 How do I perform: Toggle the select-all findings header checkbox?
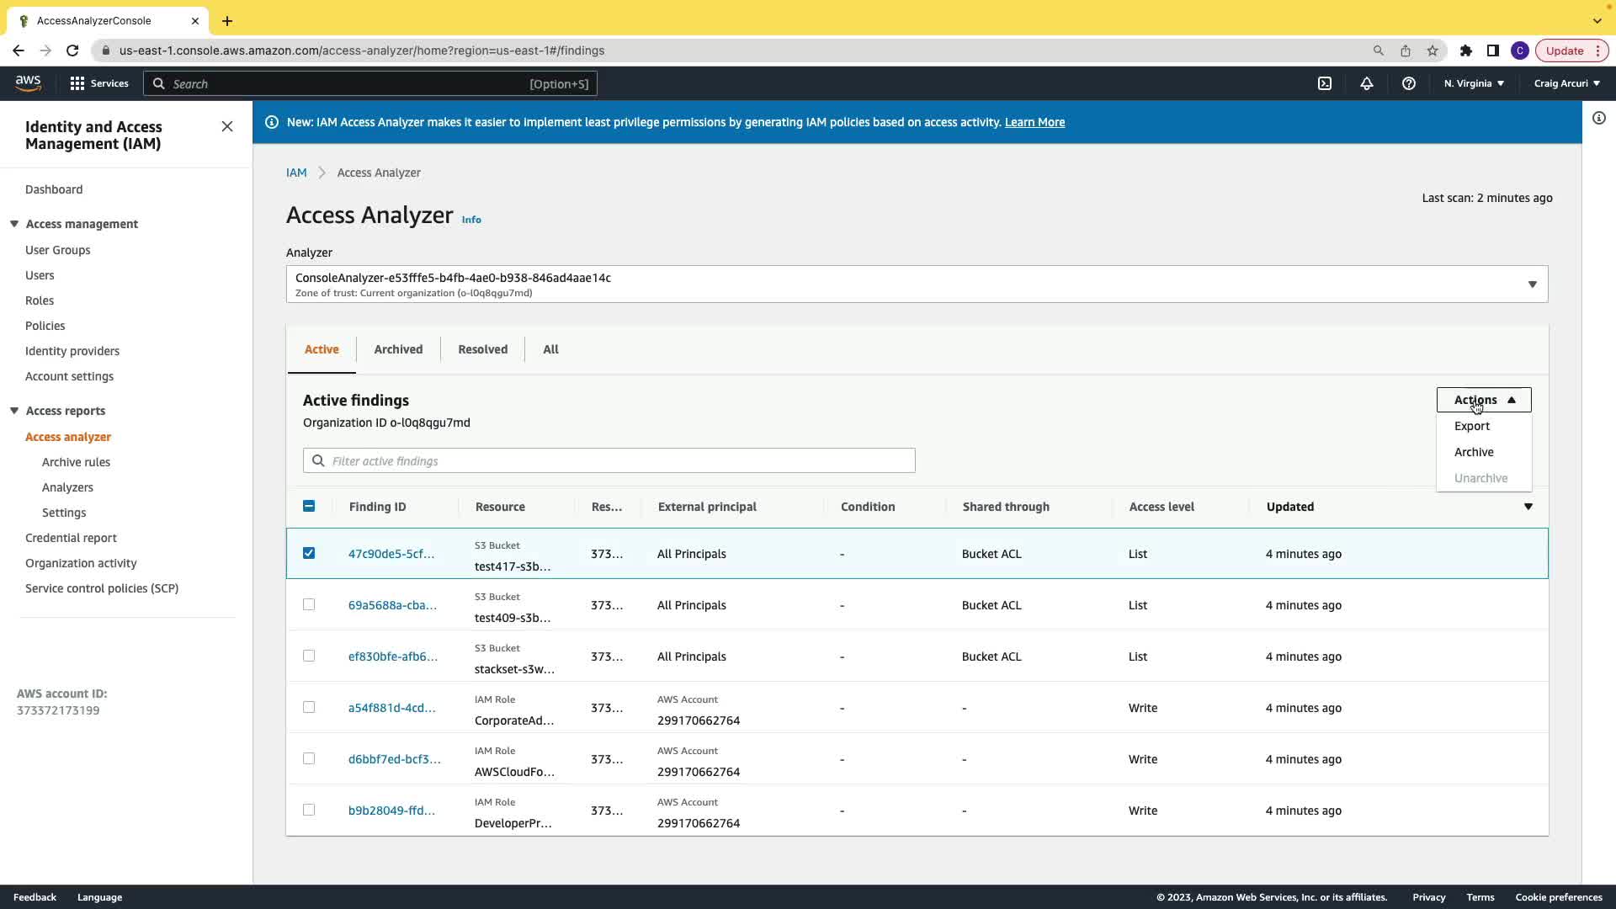click(309, 506)
